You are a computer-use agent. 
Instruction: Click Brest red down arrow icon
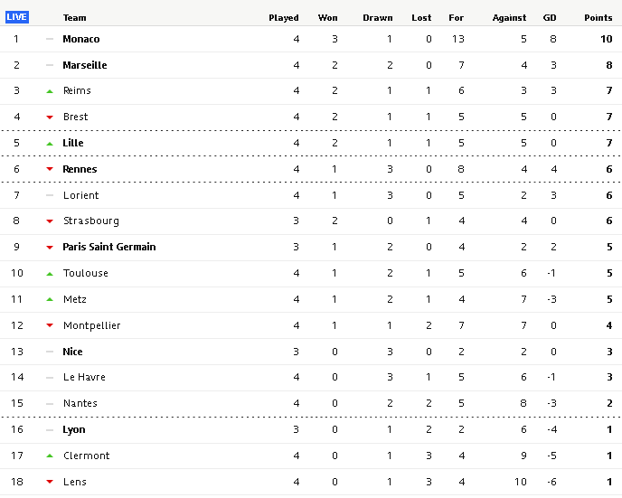(50, 117)
